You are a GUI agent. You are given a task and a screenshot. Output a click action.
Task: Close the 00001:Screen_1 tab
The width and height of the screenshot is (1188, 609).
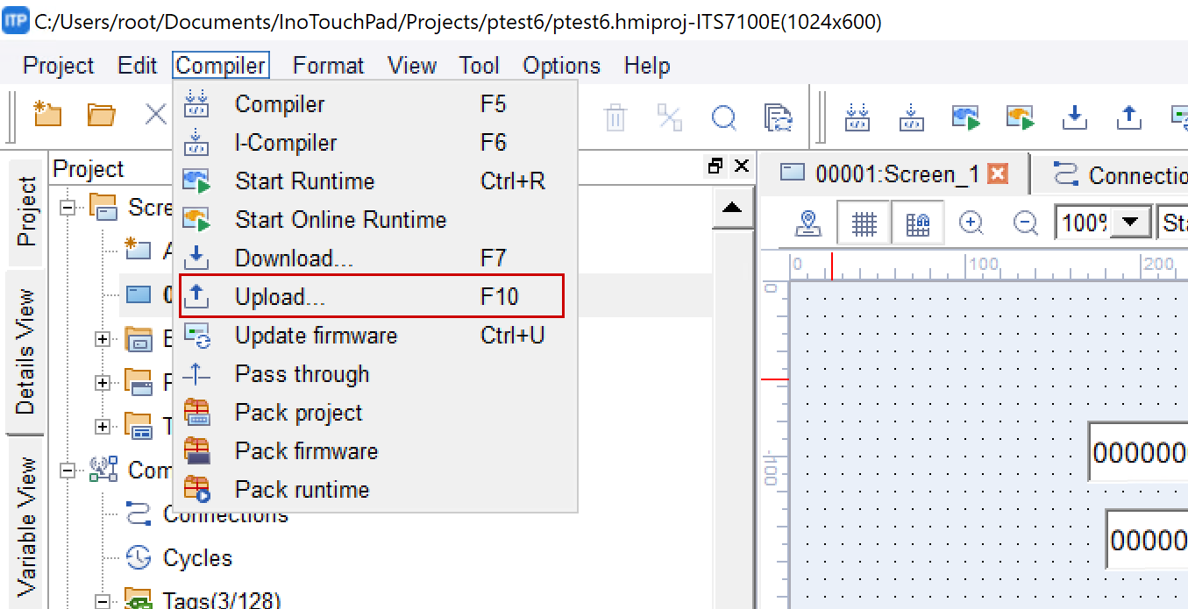point(997,173)
